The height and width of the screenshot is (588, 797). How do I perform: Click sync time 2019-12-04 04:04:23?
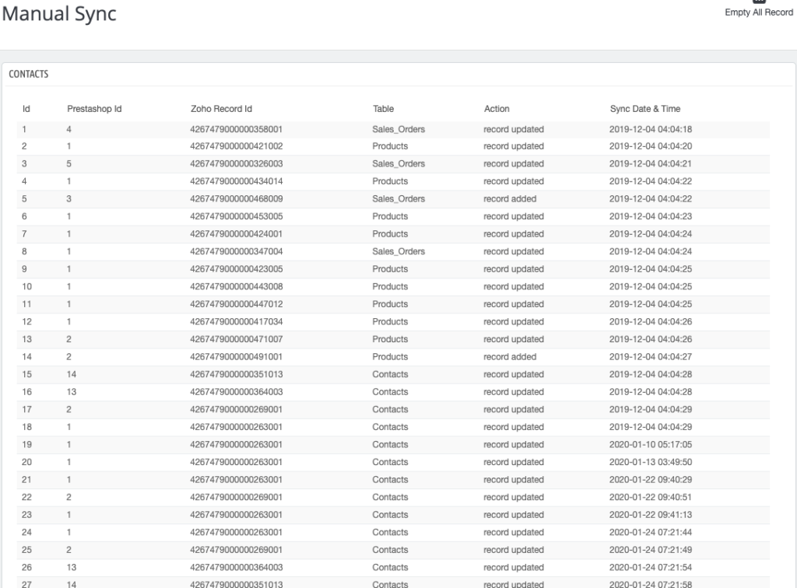[x=651, y=216]
